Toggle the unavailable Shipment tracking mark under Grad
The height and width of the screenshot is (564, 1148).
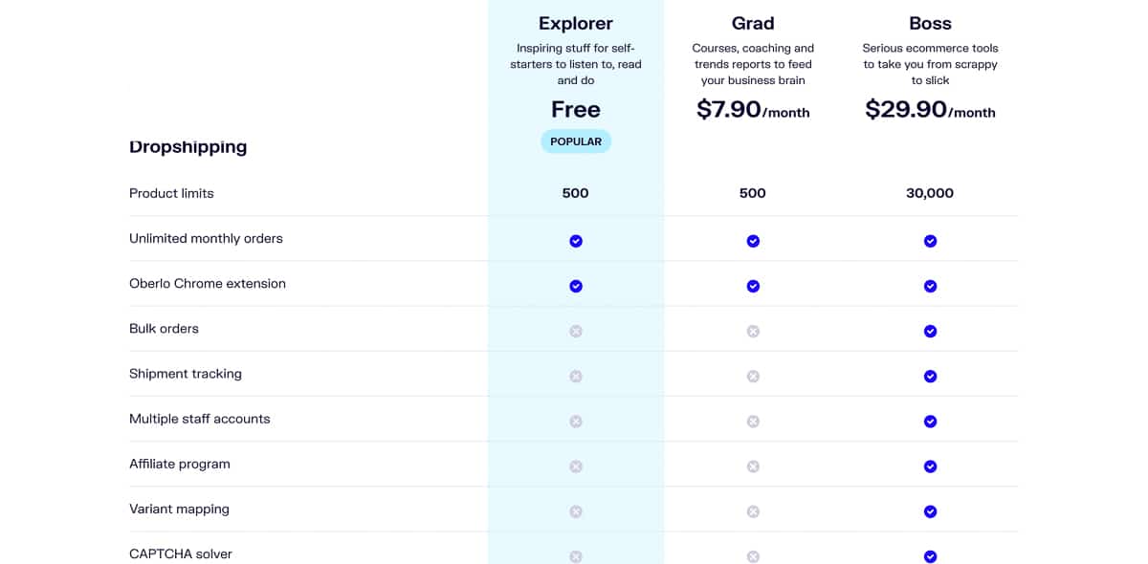753,376
